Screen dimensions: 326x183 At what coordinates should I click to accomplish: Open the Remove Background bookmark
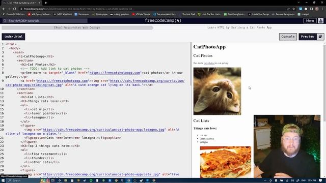point(283,14)
